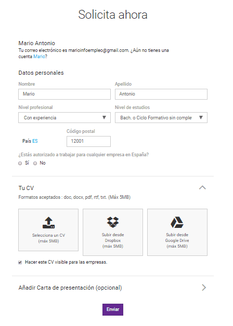This screenshot has width=233, height=326.
Task: Click the Mario account link
Action: click(x=39, y=57)
